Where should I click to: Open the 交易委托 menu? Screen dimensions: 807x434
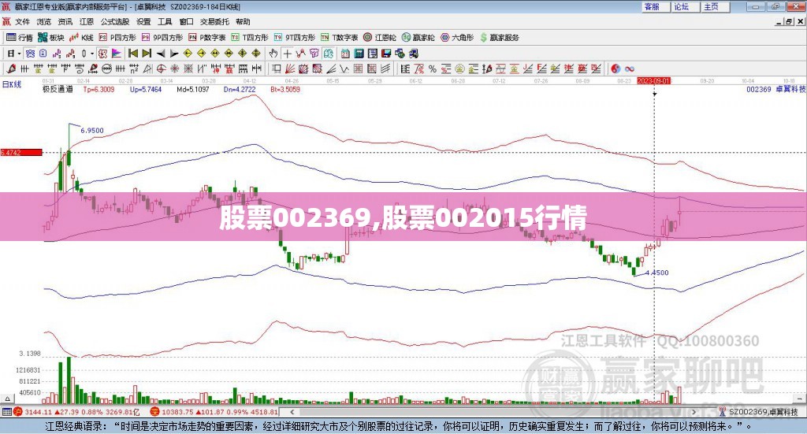click(x=214, y=21)
